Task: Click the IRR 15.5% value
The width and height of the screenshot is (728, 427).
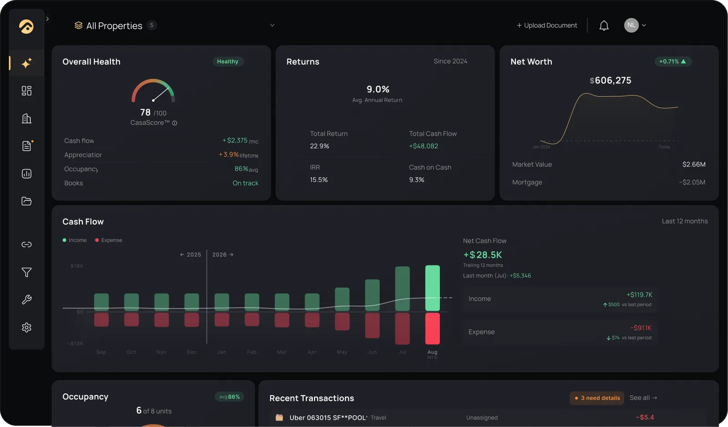Action: pos(318,180)
